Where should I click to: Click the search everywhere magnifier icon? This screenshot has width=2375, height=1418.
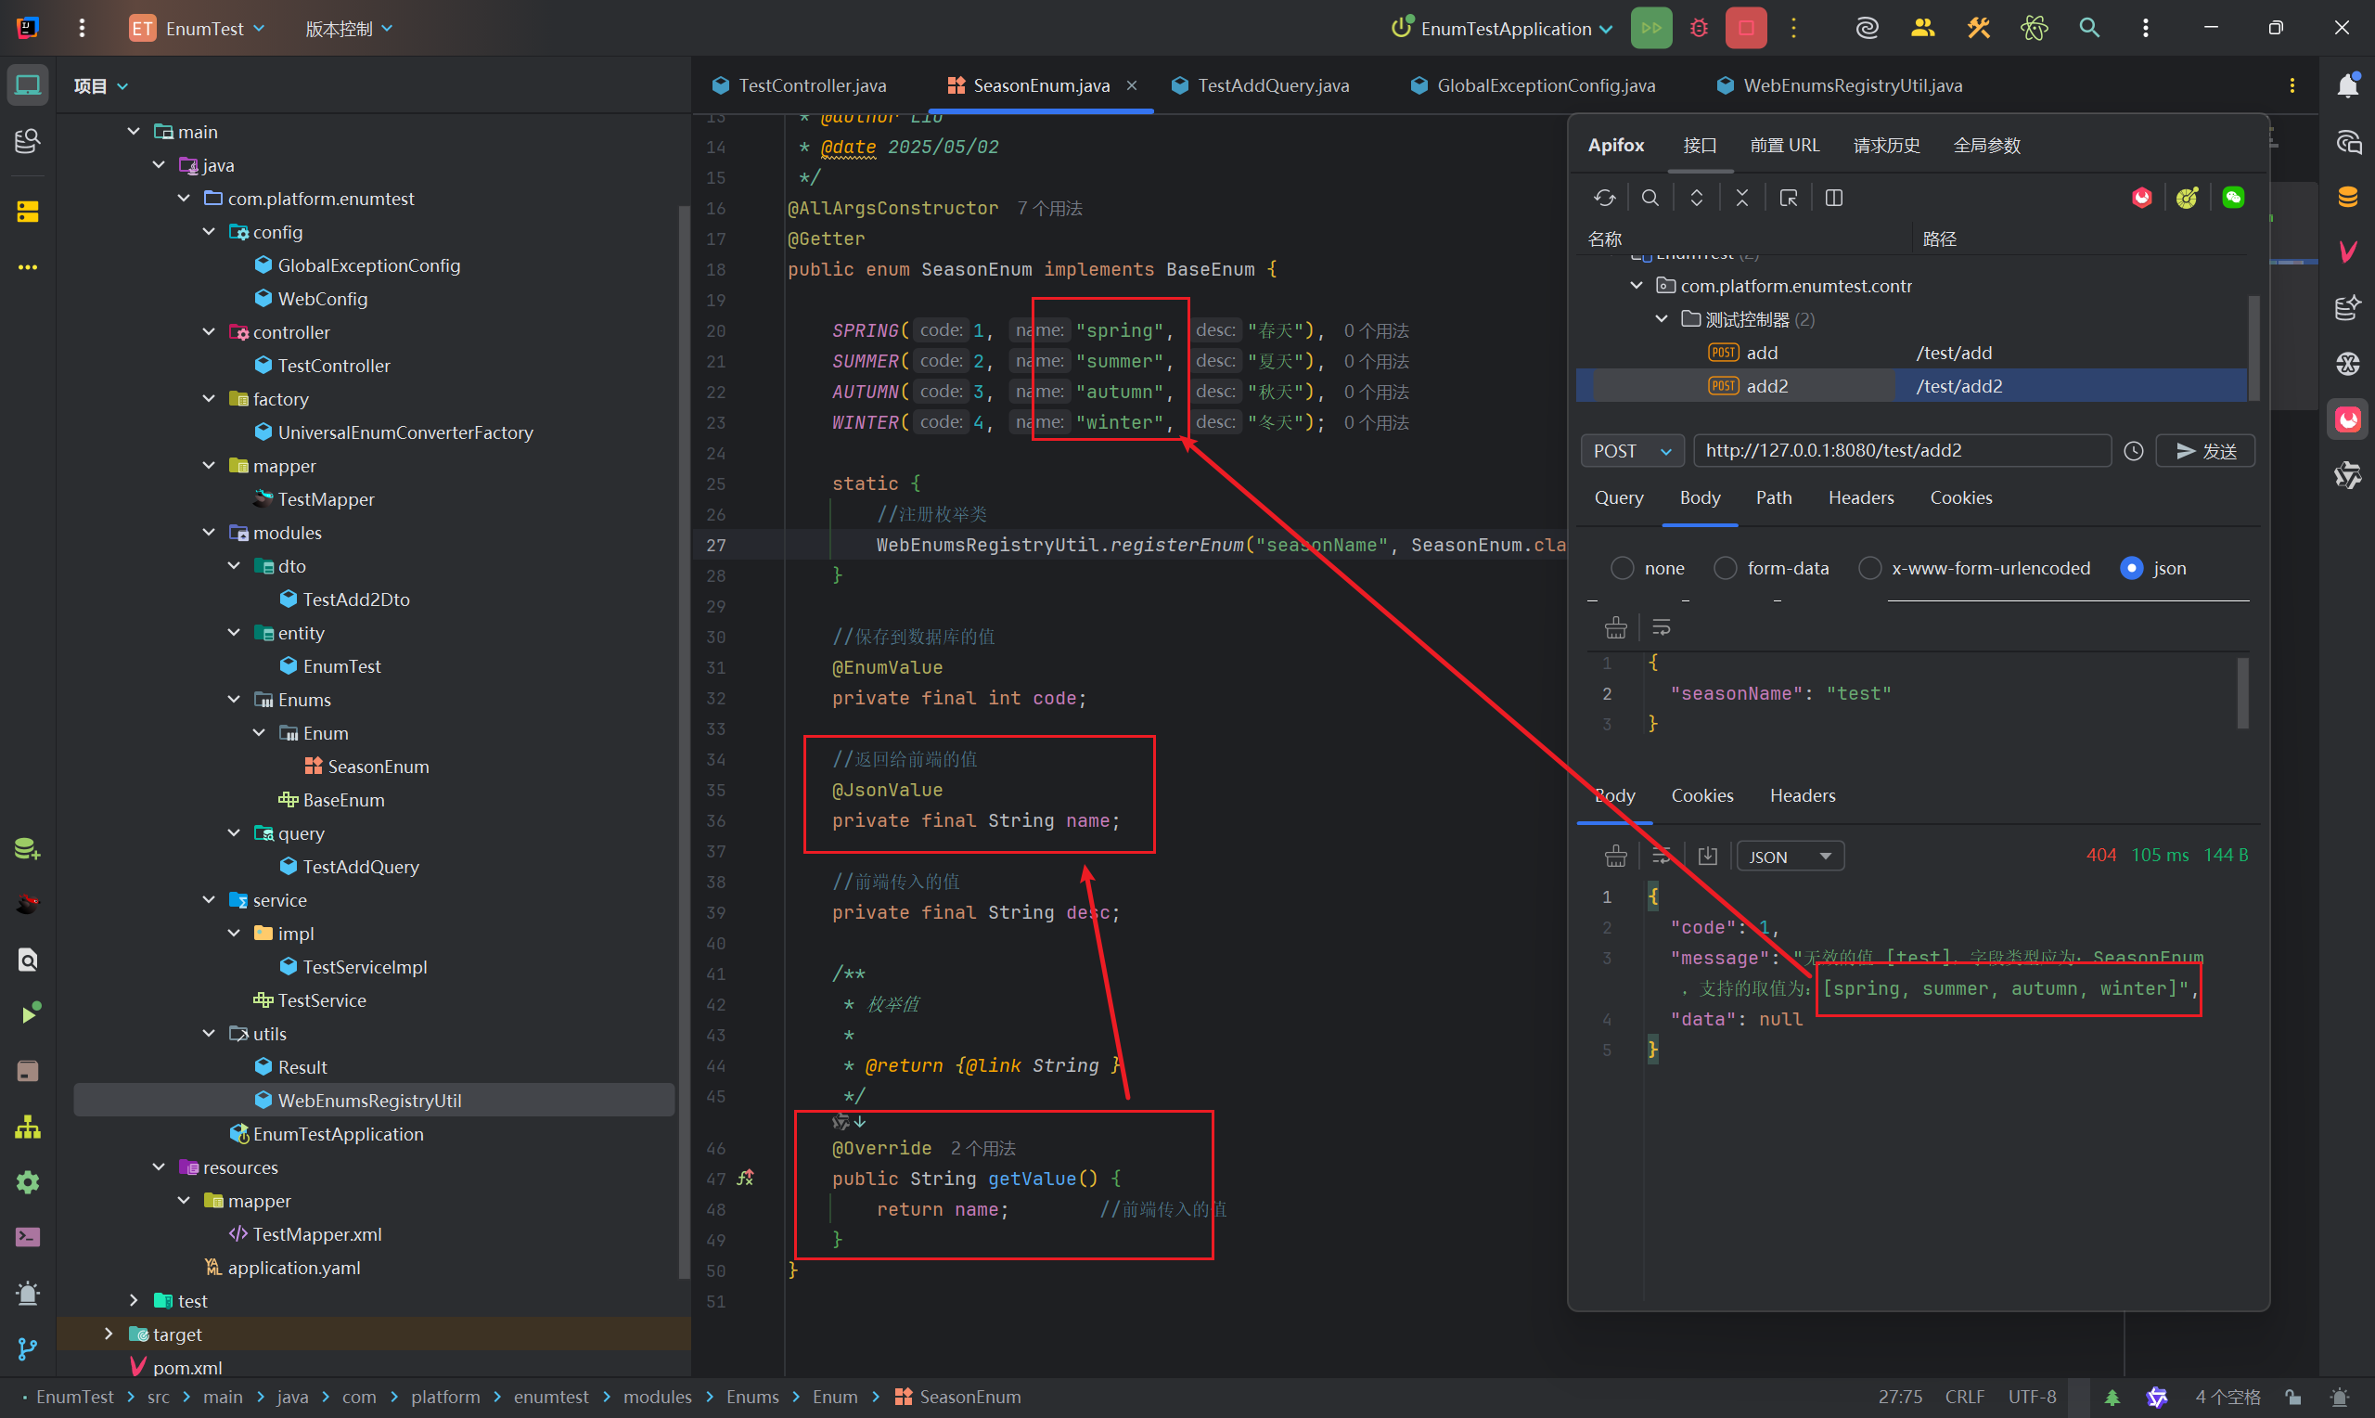(x=2088, y=29)
